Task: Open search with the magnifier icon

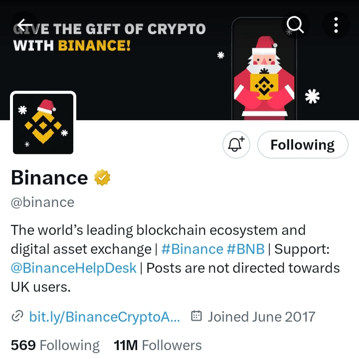Action: (295, 24)
